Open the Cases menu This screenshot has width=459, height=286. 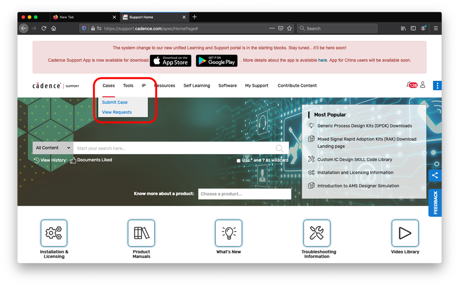109,86
